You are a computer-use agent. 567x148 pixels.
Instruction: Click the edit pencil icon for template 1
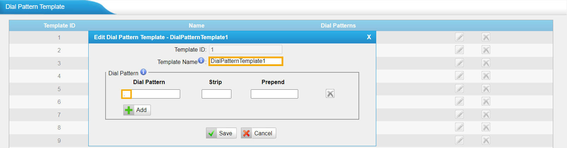click(x=459, y=37)
